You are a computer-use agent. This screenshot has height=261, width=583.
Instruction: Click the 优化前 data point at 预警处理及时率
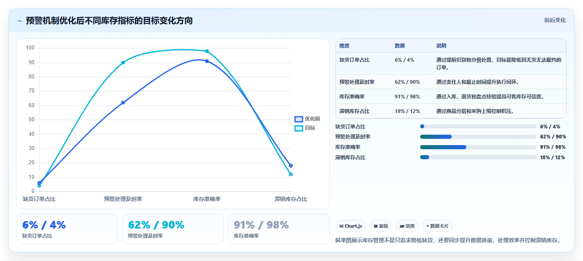click(x=123, y=103)
